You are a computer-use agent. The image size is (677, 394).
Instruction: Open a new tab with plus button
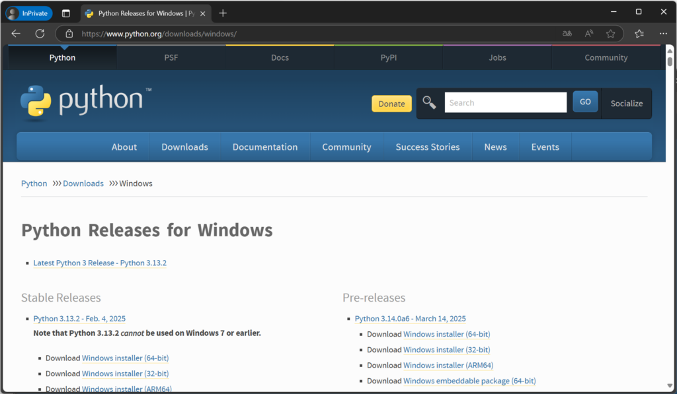click(x=223, y=13)
